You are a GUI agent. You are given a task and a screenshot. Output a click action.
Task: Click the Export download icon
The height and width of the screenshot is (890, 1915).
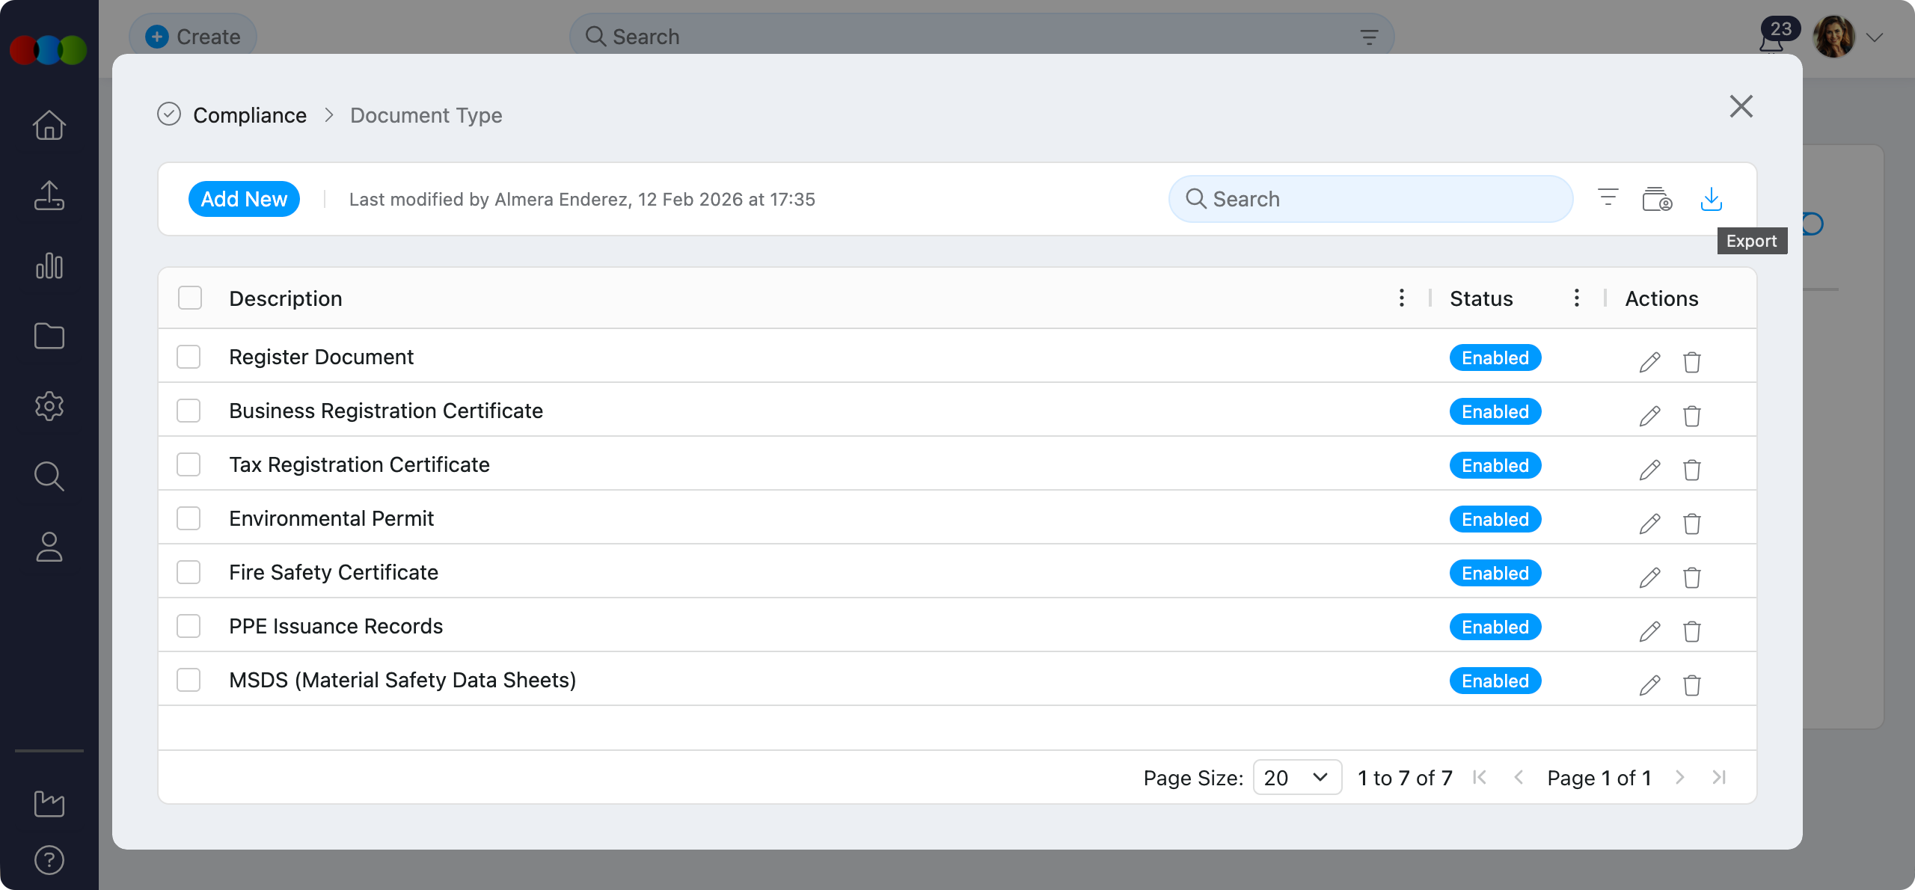(x=1711, y=199)
